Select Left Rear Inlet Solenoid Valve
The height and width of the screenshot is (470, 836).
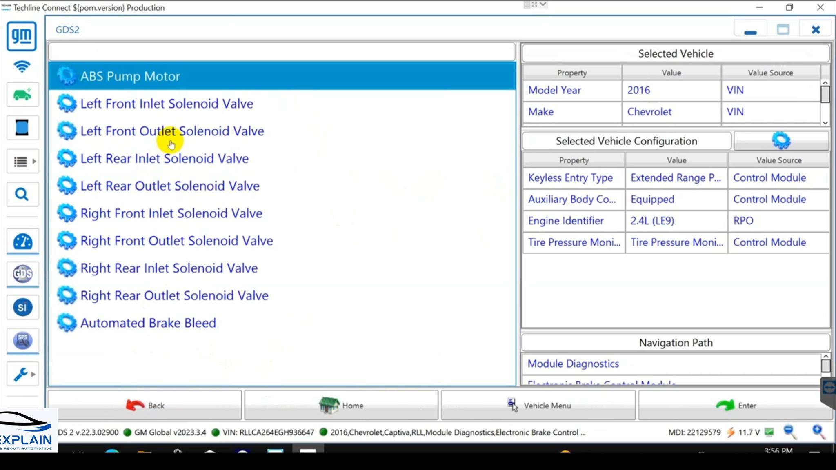tap(282, 158)
